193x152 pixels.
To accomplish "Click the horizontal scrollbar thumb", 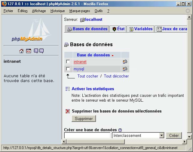I will (x=96, y=141).
